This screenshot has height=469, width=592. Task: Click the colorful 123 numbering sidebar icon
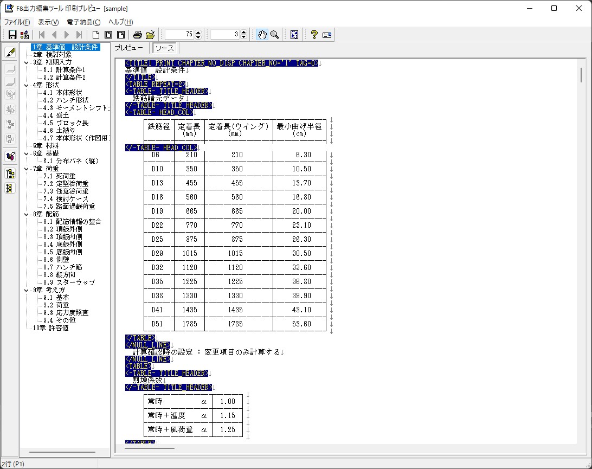pyautogui.click(x=10, y=156)
